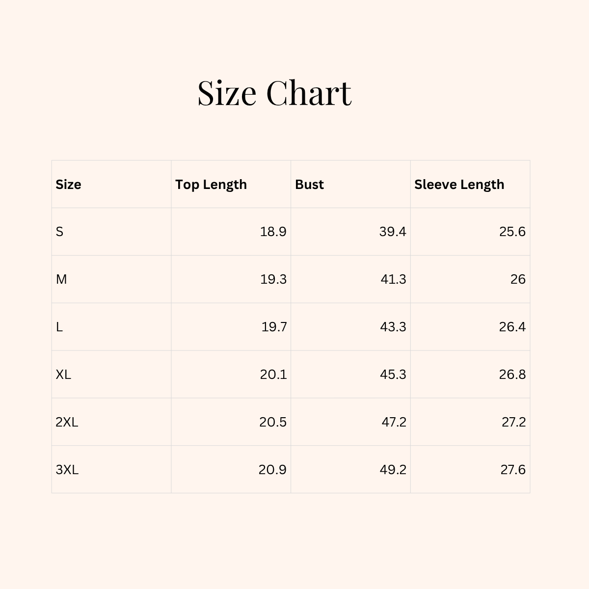Click top length value 20.9

pos(272,470)
